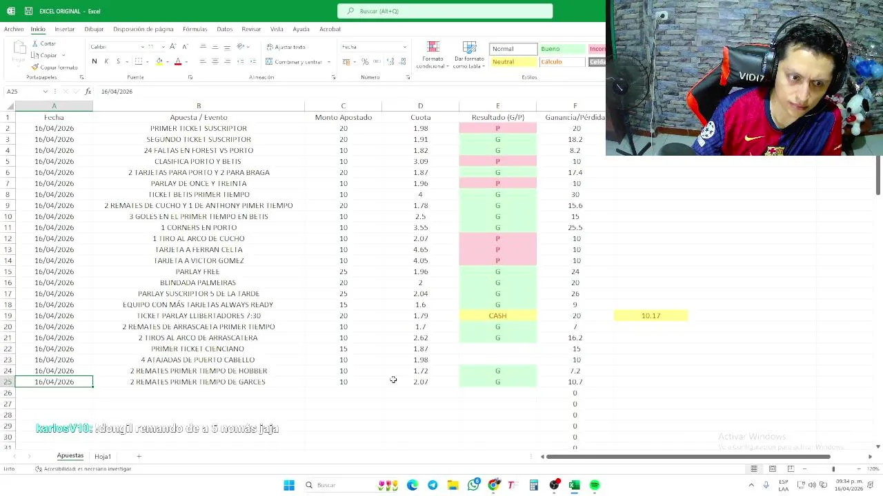Viewport: 883px width, 496px height.
Task: Click the Copiar button in Portapapeles
Action: tap(44, 55)
